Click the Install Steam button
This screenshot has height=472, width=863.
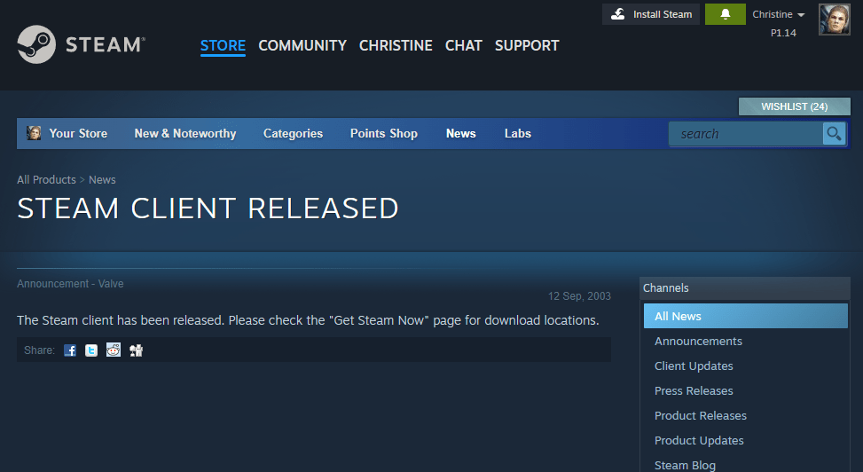click(x=651, y=14)
